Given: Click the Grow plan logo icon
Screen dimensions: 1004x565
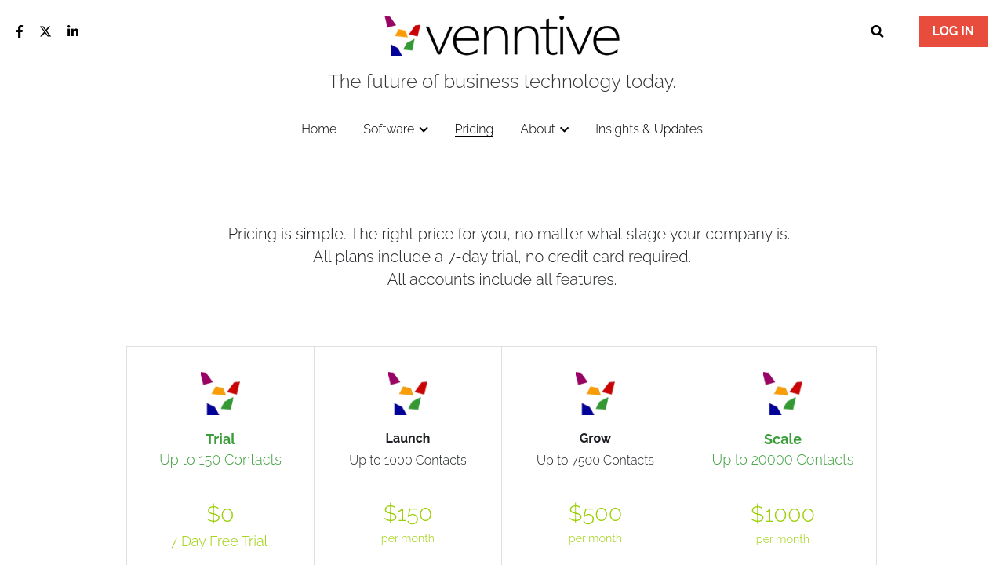Looking at the screenshot, I should (595, 393).
